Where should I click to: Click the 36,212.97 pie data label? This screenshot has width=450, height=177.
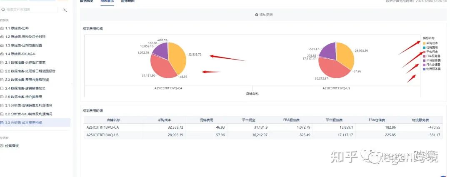pyautogui.click(x=321, y=78)
